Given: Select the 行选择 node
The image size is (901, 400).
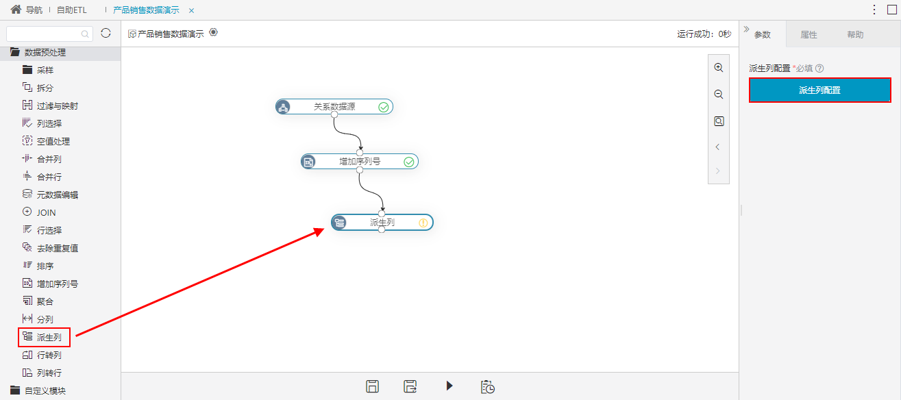Looking at the screenshot, I should [x=42, y=230].
